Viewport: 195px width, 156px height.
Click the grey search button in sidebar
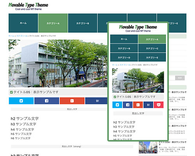[180, 78]
